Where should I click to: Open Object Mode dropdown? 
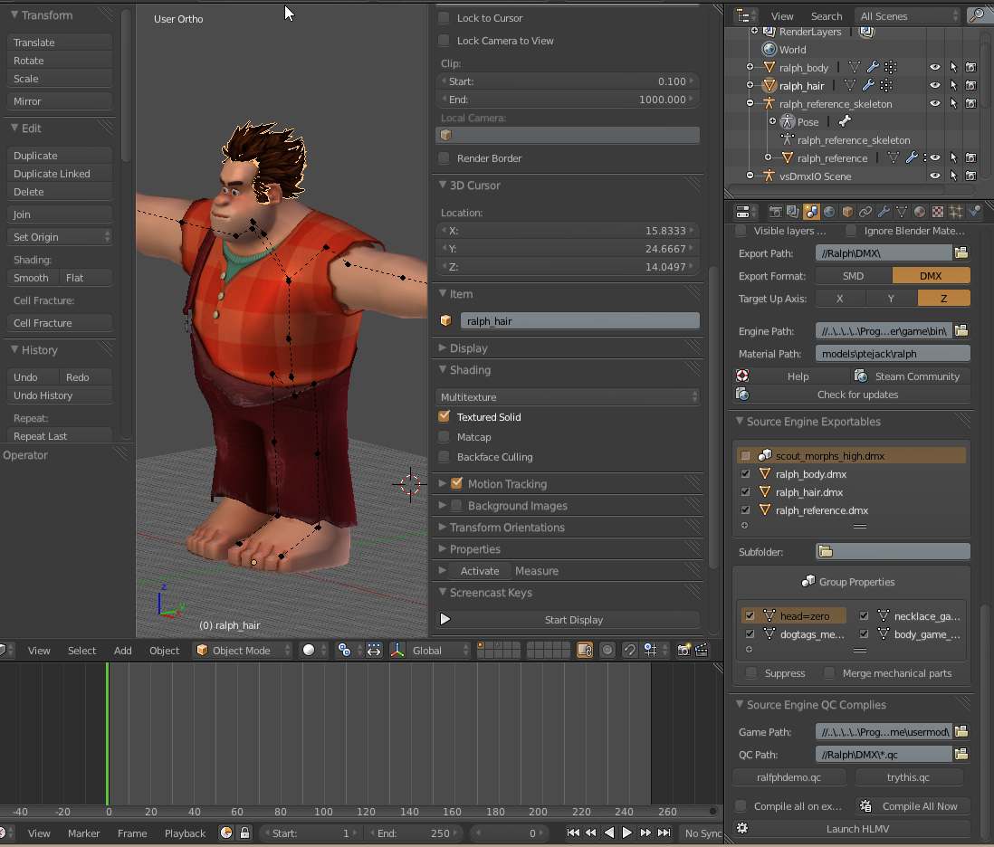242,651
